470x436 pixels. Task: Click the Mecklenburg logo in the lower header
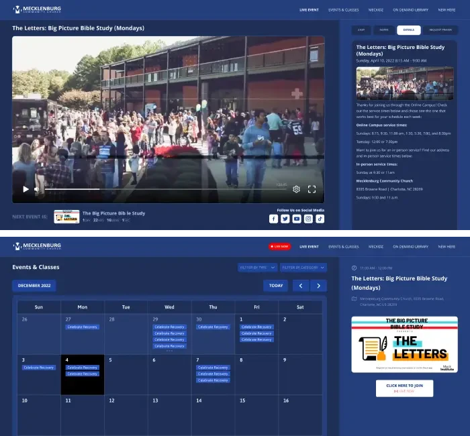tap(37, 246)
